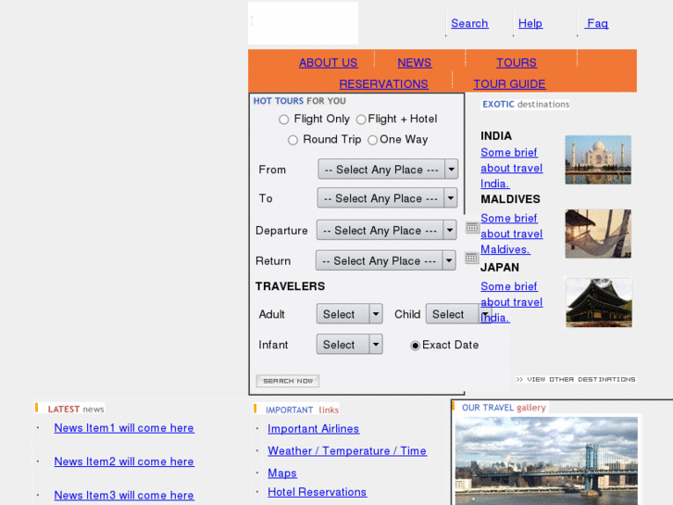Click the Taj Mahal India thumbnail
The height and width of the screenshot is (505, 673).
tap(598, 160)
